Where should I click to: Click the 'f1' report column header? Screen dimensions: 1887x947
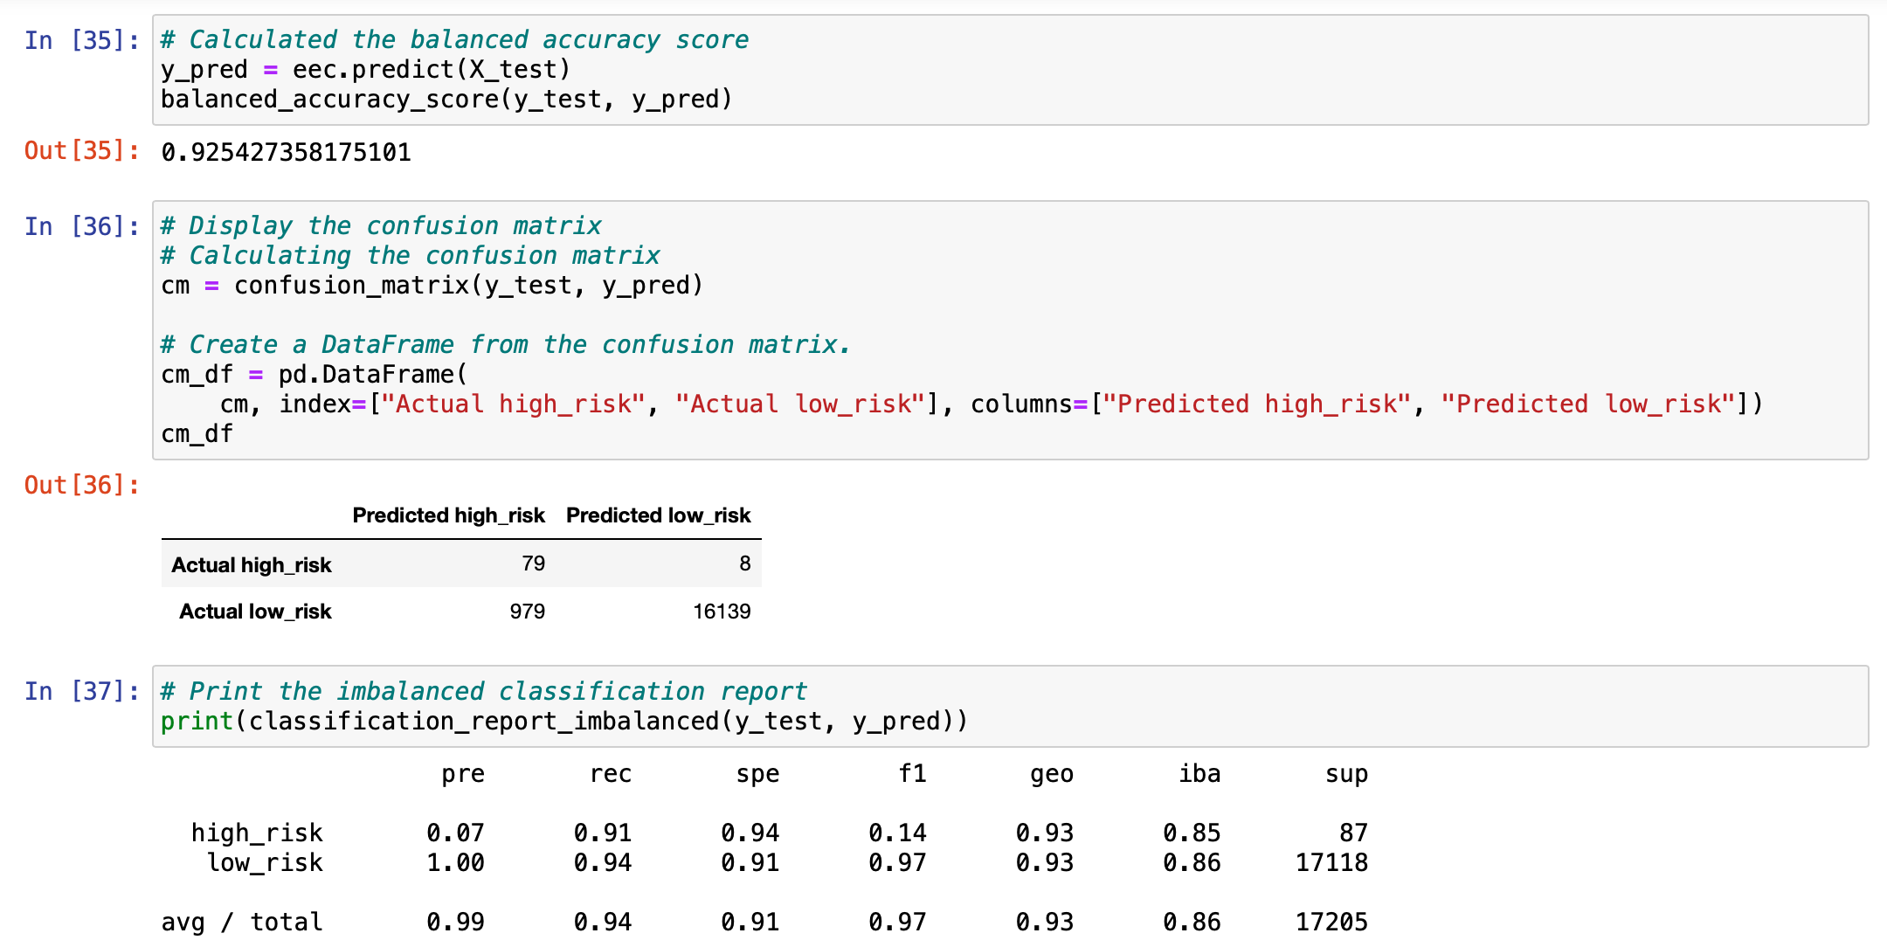[x=912, y=774]
